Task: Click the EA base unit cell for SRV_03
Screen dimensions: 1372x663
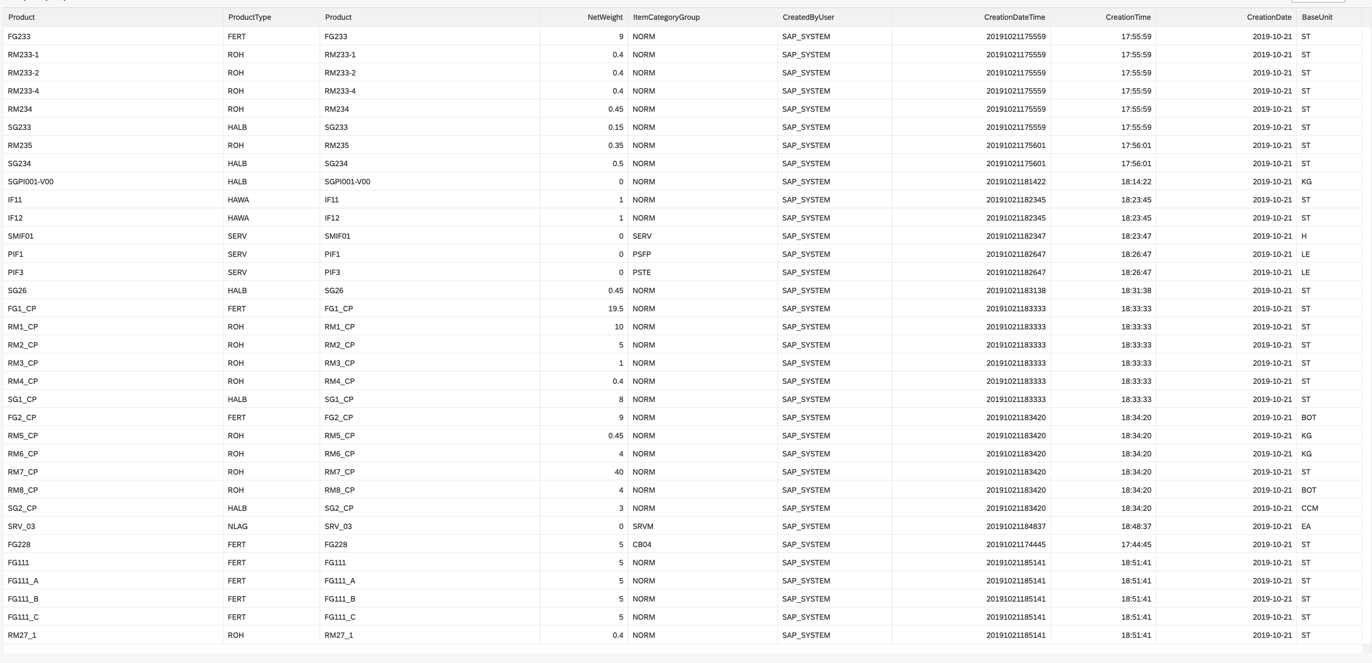Action: click(x=1306, y=526)
